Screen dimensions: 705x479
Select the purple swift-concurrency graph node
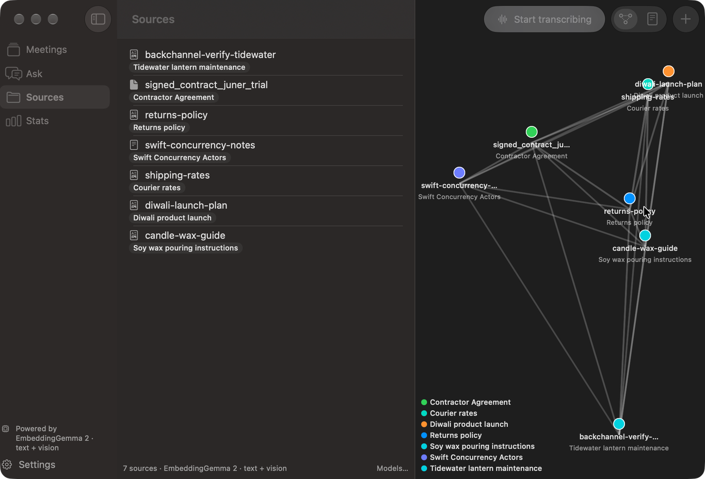459,172
